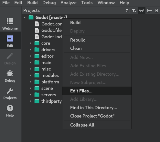Open the Tools menu
Viewport: 160px width, 142px height.
pos(87,3)
